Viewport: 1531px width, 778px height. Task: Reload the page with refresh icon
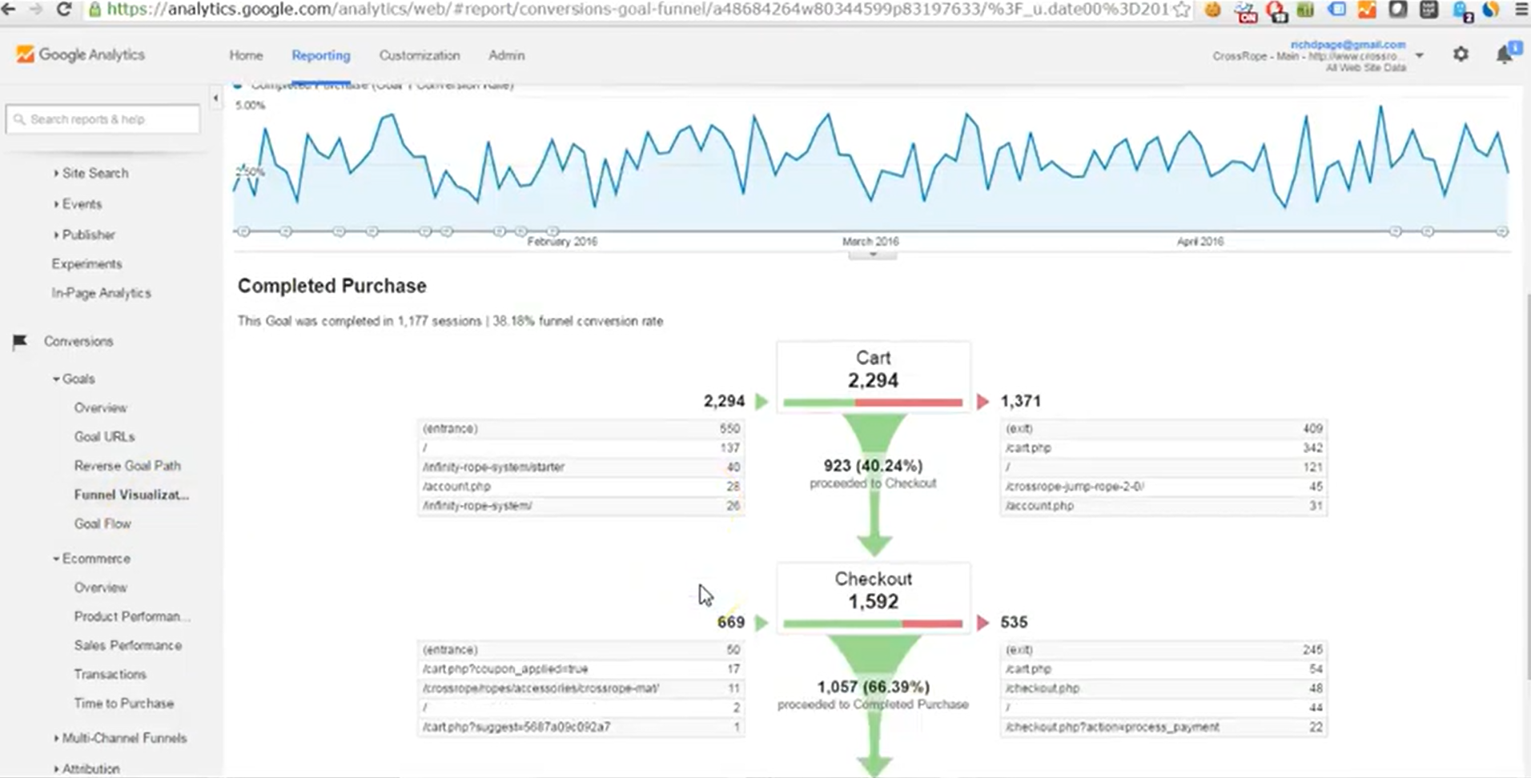tap(64, 10)
